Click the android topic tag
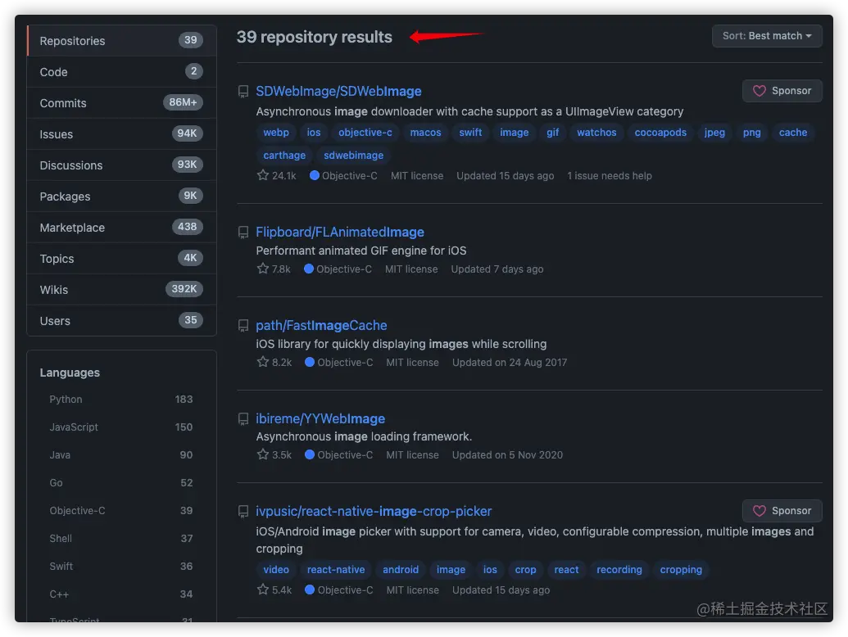Screen dimensions: 848x637 (x=400, y=570)
